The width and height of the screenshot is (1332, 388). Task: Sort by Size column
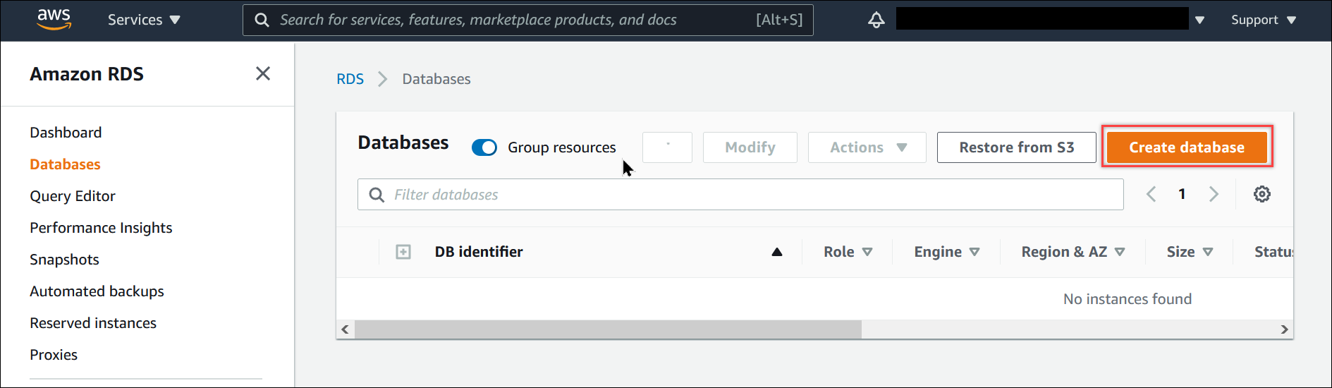pos(1190,252)
